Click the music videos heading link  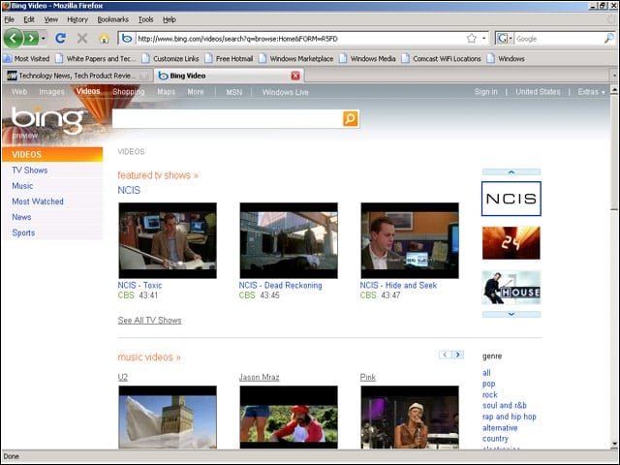149,357
